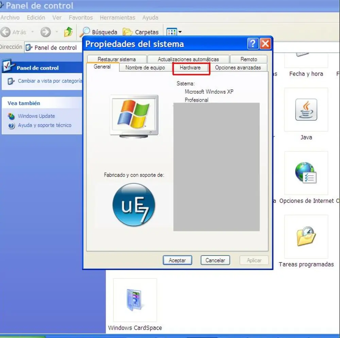This screenshot has height=338, width=340.
Task: Open Ayuda y soporte técnico link
Action: tap(45, 125)
